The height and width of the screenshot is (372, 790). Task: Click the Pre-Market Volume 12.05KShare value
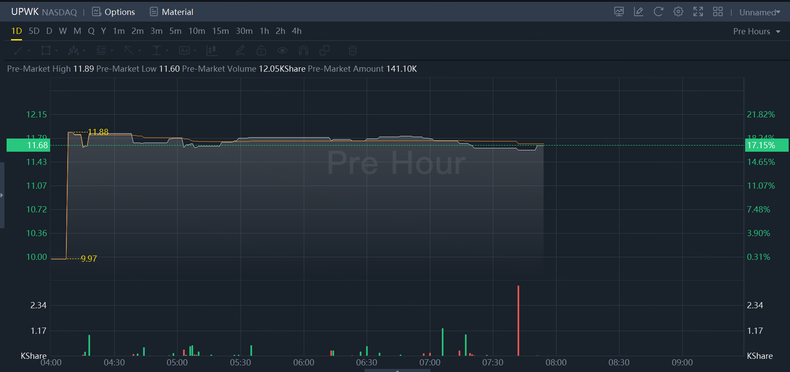[x=282, y=69]
